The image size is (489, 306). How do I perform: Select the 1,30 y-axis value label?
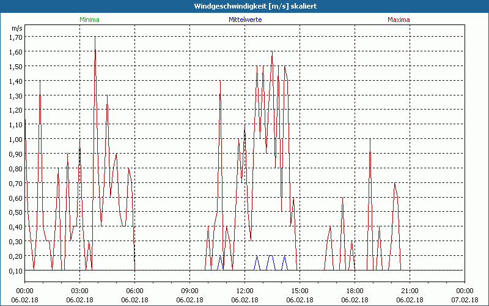coord(16,95)
